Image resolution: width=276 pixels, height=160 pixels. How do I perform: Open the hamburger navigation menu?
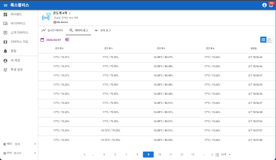[x=5, y=5]
